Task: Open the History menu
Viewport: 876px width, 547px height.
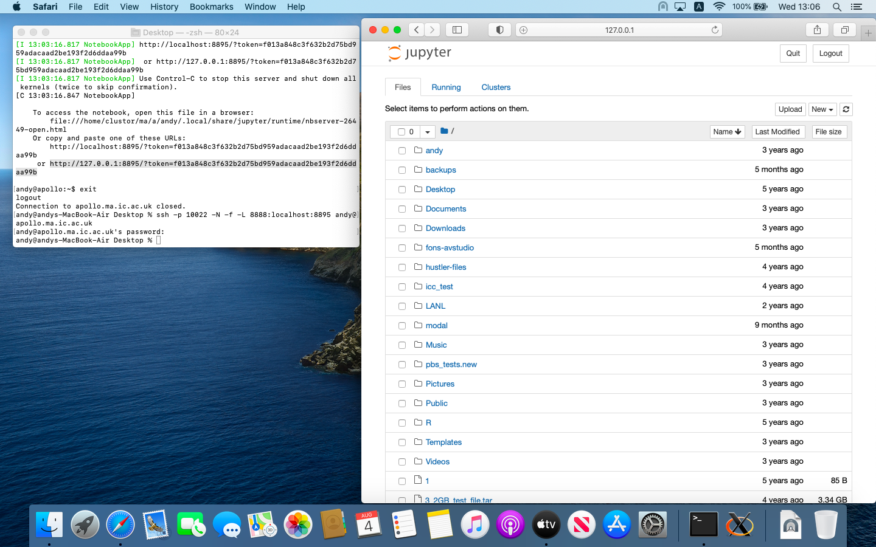Action: coord(164,7)
